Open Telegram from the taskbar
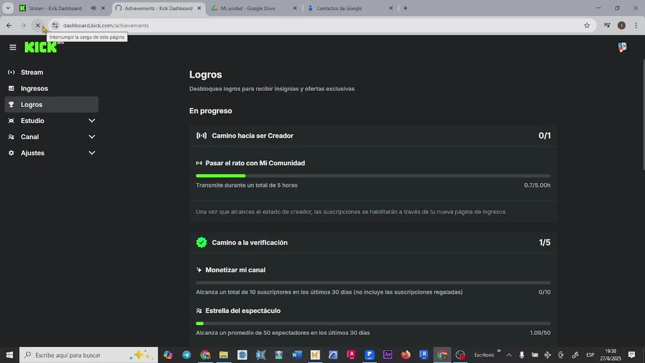 [x=186, y=355]
